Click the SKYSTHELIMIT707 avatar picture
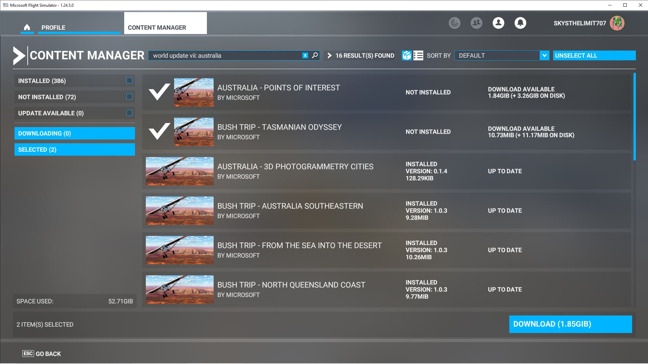 [617, 23]
